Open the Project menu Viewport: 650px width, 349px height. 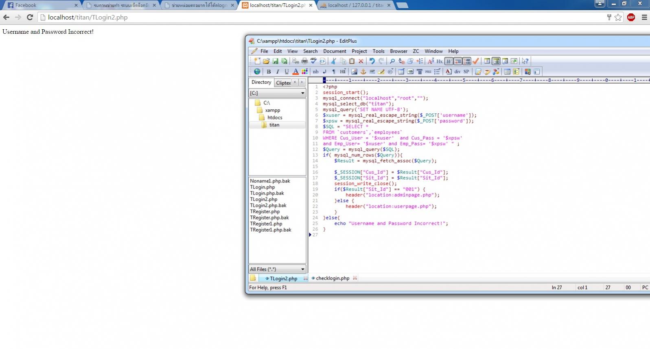point(359,51)
